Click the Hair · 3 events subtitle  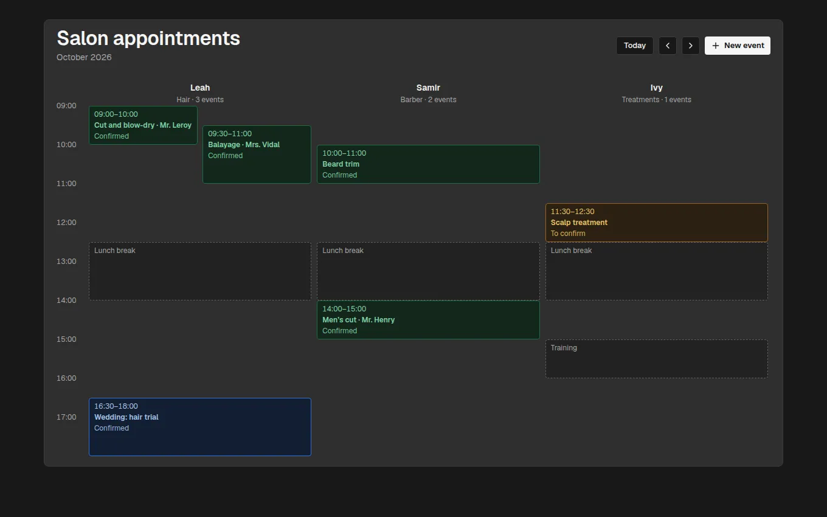click(x=200, y=100)
